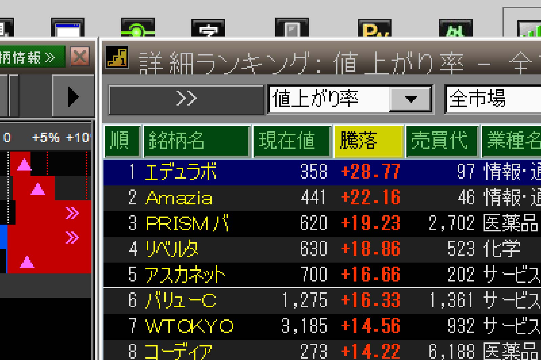Click the gray door toolbar icon
This screenshot has width=541, height=360.
(x=292, y=28)
